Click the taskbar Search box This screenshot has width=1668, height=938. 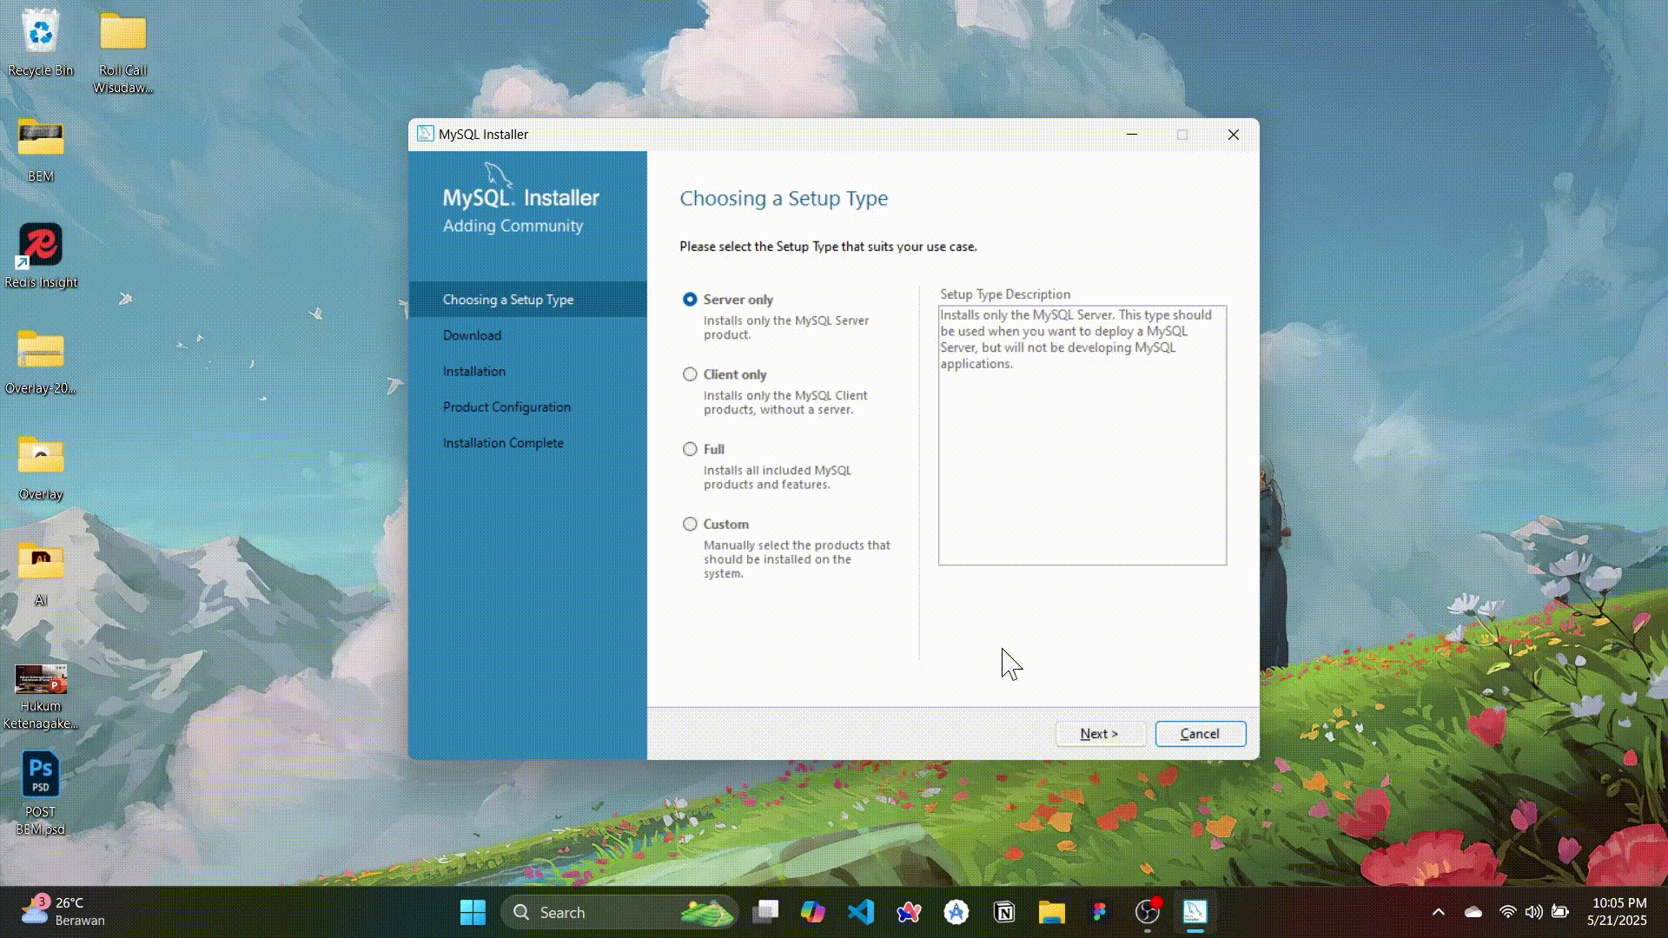pyautogui.click(x=619, y=912)
